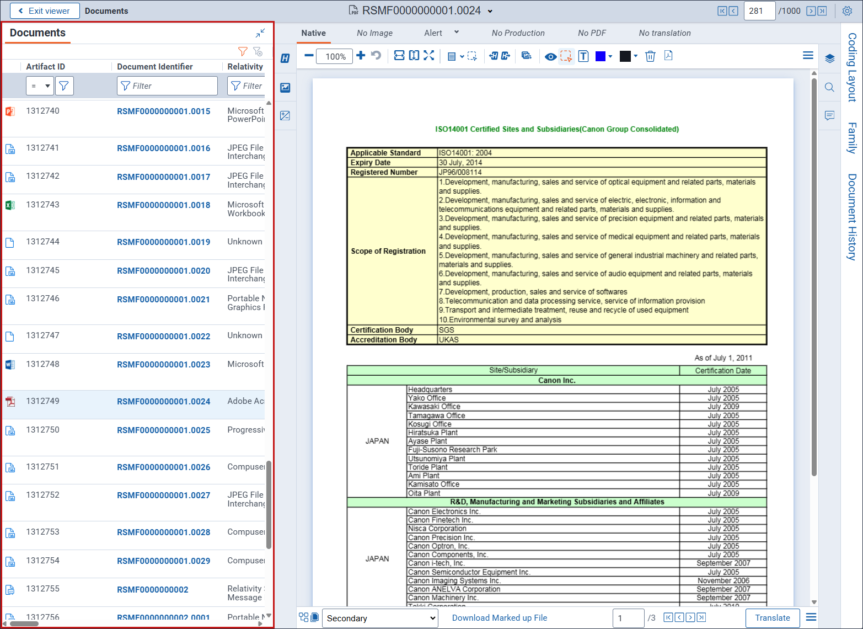Viewport: 863px width, 629px height.
Task: Click the Exit viewer button
Action: click(45, 10)
